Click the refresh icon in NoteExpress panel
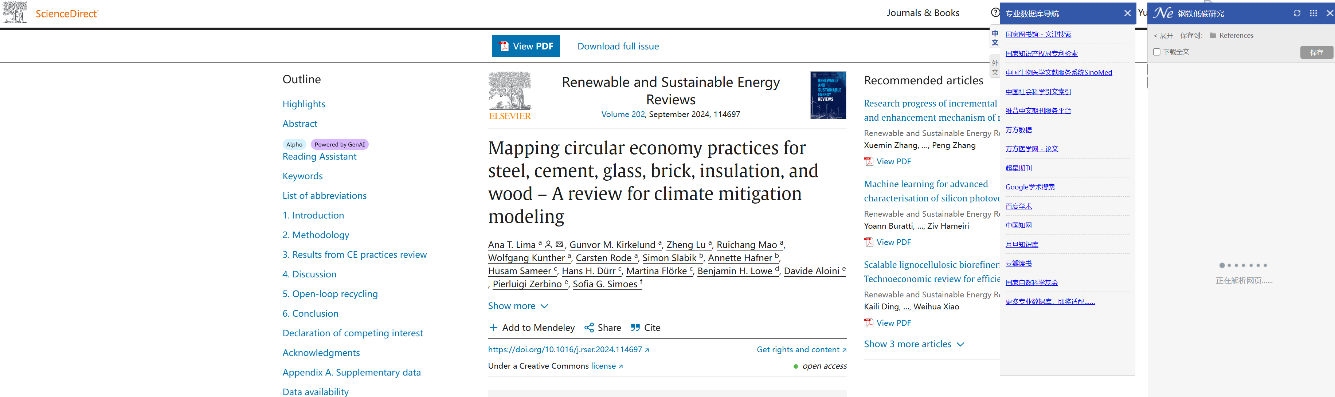The height and width of the screenshot is (397, 1335). point(1297,13)
